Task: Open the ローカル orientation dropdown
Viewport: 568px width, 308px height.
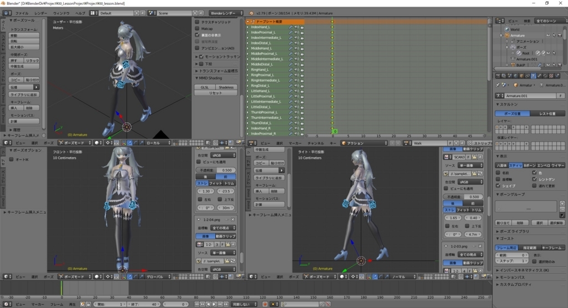Action: coord(158,143)
